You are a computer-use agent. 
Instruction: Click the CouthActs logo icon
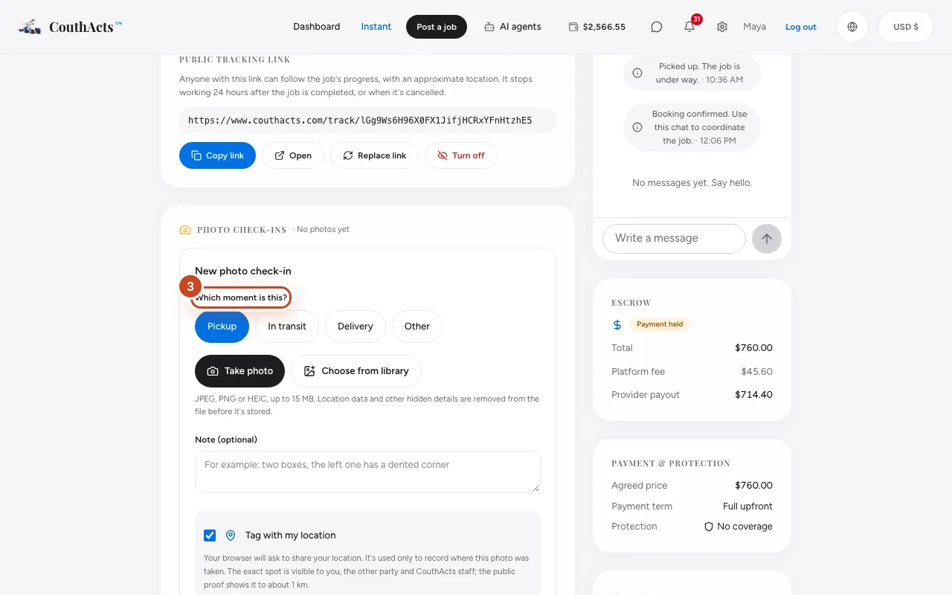30,27
